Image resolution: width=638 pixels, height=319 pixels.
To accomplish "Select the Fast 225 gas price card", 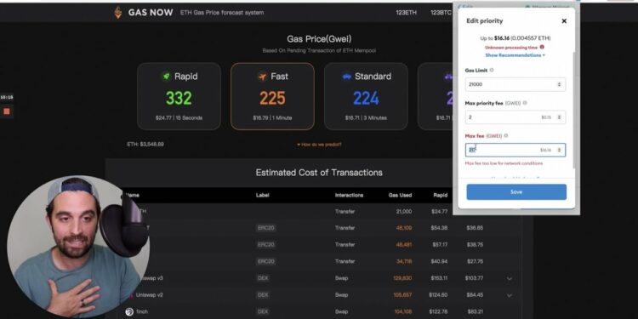I will [x=272, y=96].
